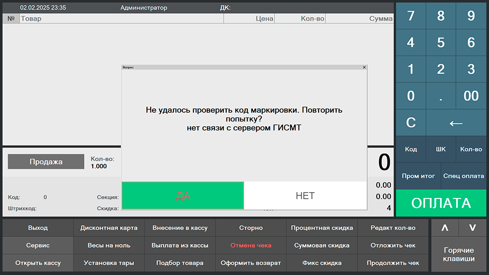Close the Вопрос dialog with the X
Image resolution: width=489 pixels, height=275 pixels.
click(364, 67)
